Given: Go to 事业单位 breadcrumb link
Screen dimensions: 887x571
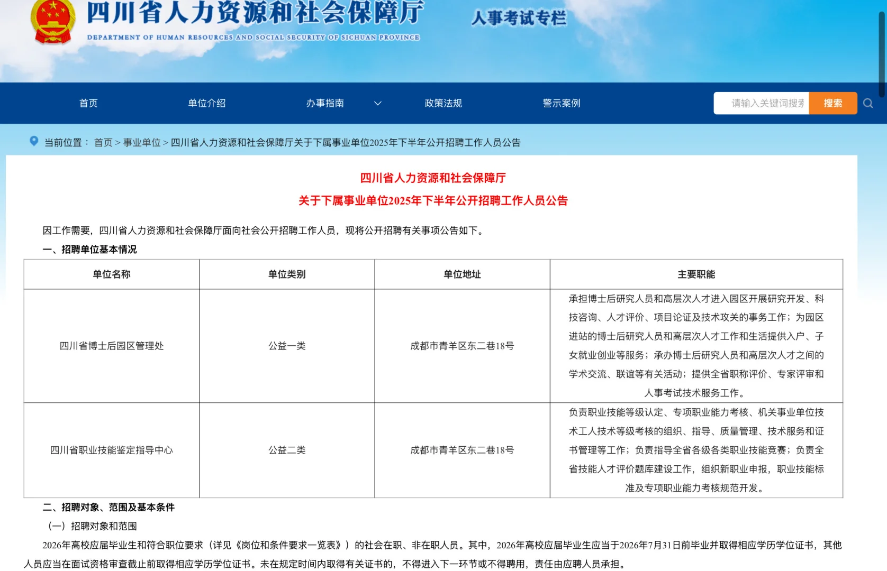Looking at the screenshot, I should (x=142, y=143).
